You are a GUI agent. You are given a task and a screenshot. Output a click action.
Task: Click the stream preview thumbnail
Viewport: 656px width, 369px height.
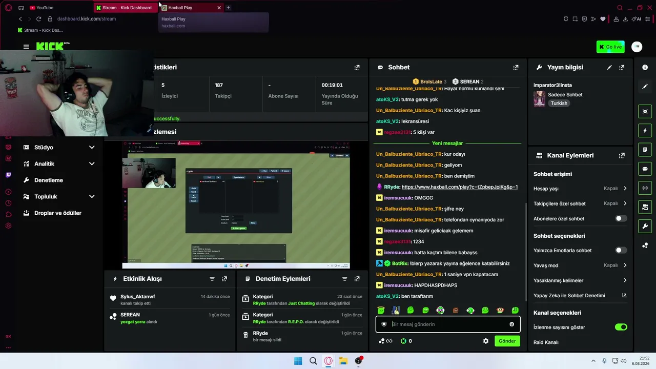(236, 205)
